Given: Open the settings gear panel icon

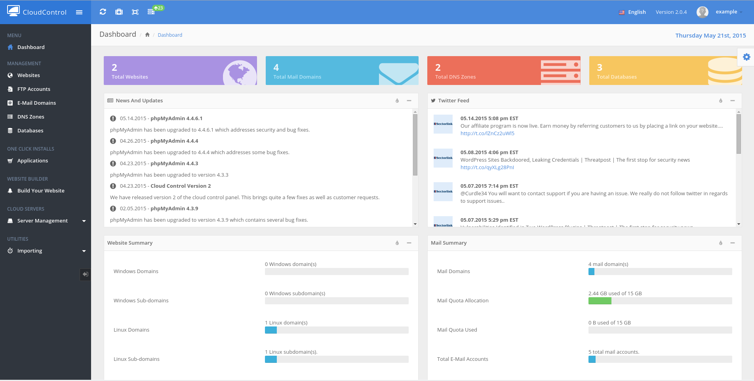Looking at the screenshot, I should pos(746,57).
